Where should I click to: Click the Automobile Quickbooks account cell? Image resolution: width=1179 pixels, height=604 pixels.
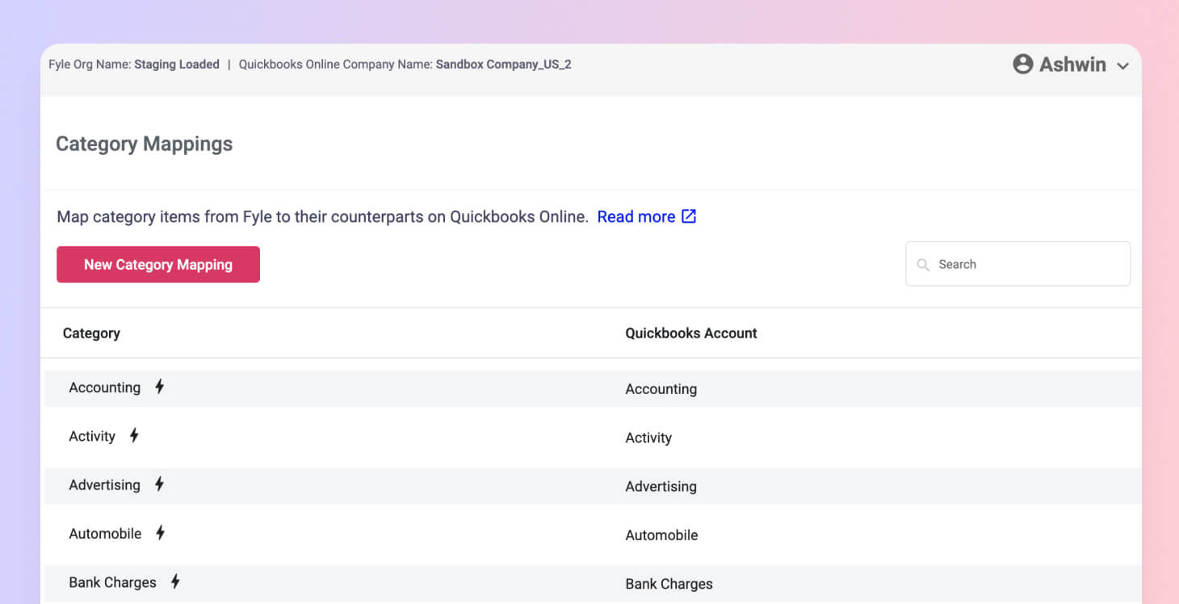point(661,535)
